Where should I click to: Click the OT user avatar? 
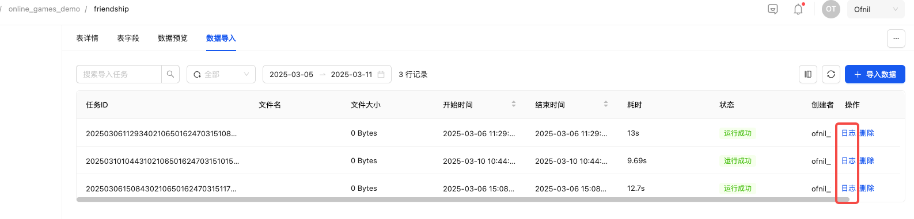[x=831, y=9]
